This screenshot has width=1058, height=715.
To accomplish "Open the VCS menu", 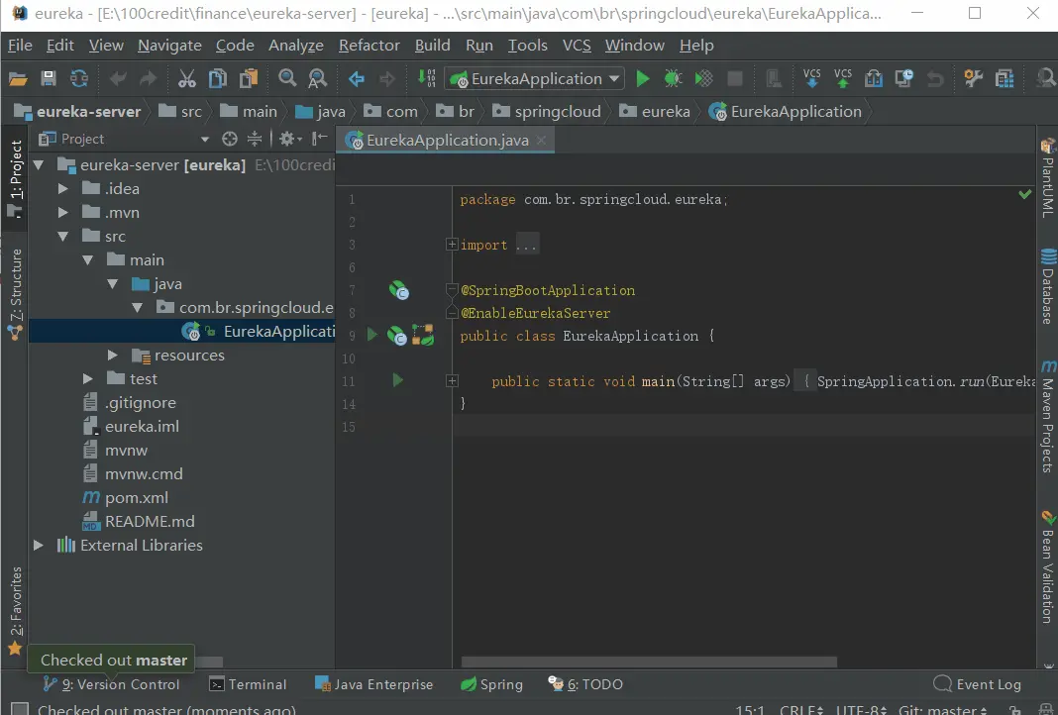I will pyautogui.click(x=577, y=46).
